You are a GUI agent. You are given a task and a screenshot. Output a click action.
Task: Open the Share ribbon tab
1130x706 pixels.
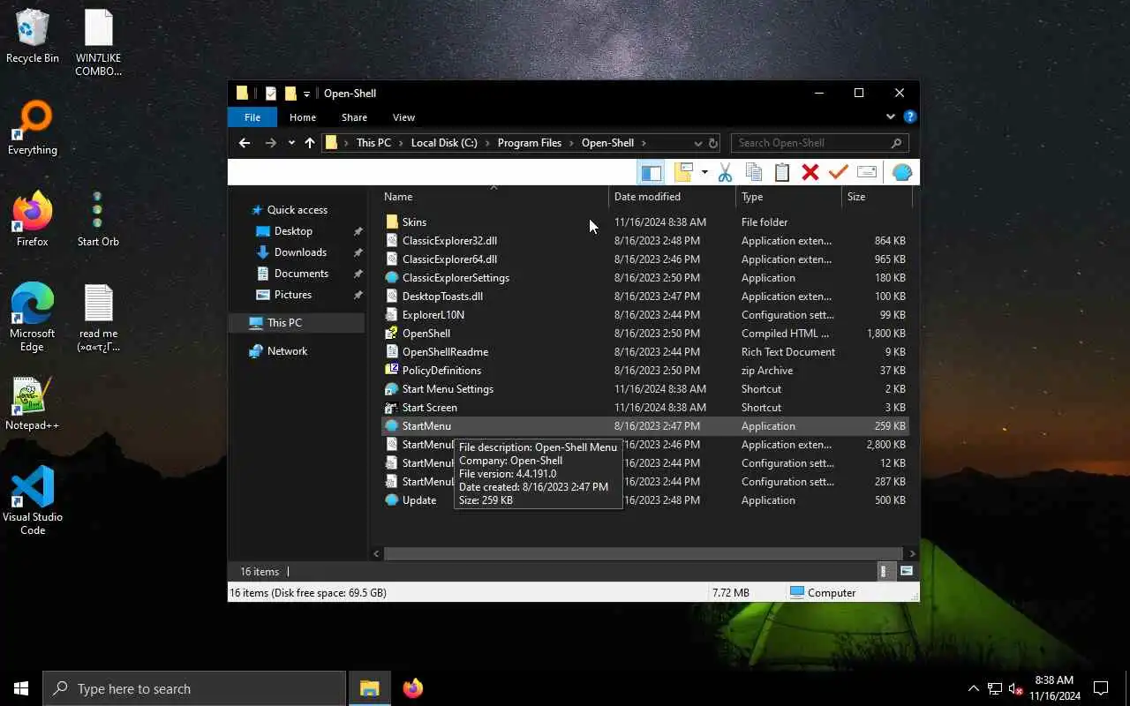coord(354,117)
